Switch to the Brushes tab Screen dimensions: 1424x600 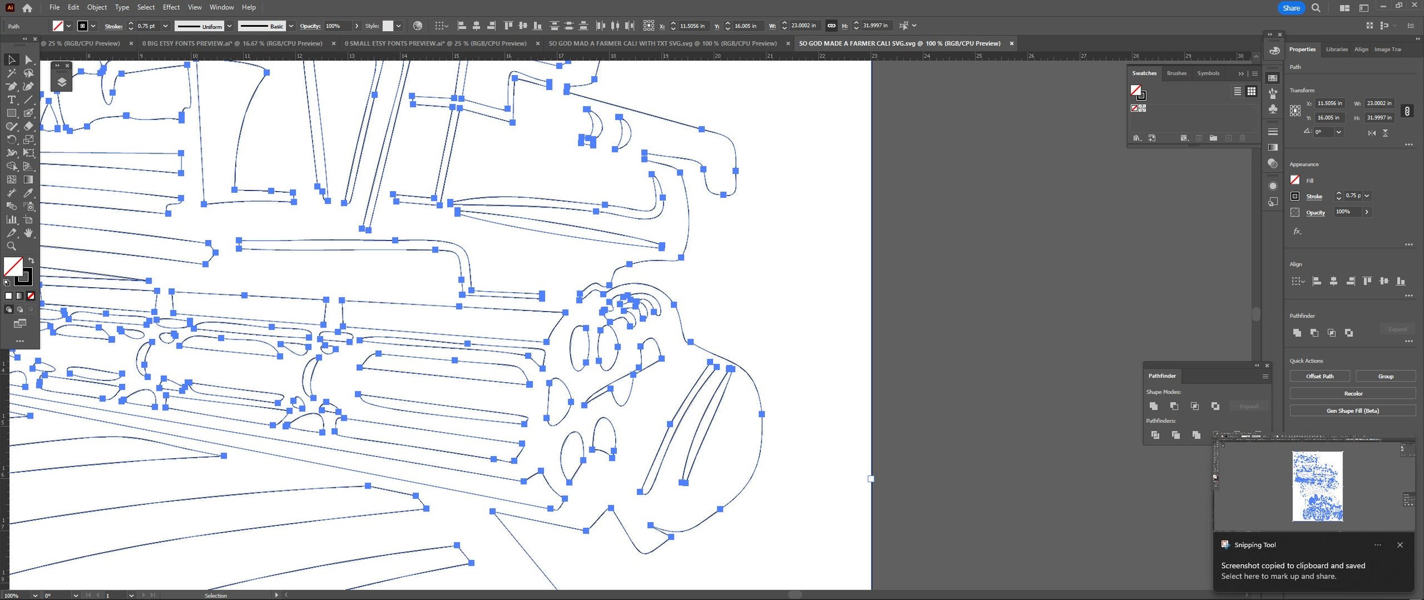coord(1176,73)
